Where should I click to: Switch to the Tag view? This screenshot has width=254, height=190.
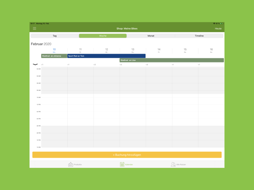tap(55, 36)
